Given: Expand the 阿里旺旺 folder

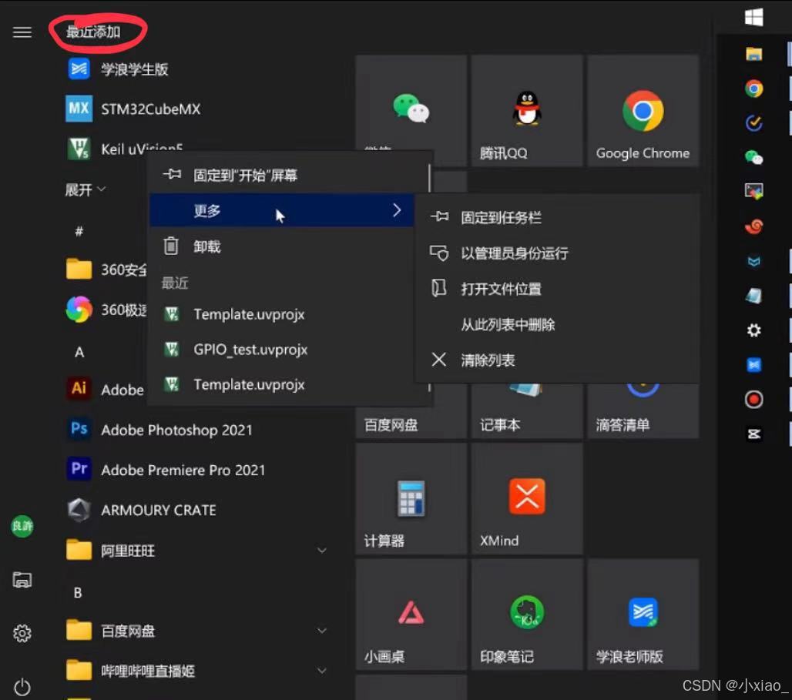Looking at the screenshot, I should tap(321, 550).
